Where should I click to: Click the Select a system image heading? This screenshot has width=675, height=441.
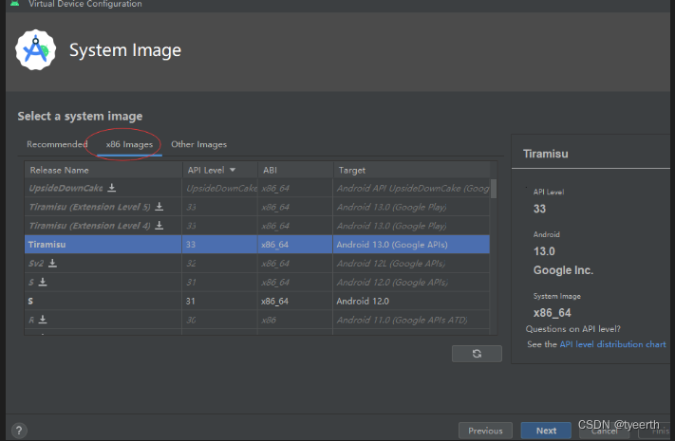80,116
